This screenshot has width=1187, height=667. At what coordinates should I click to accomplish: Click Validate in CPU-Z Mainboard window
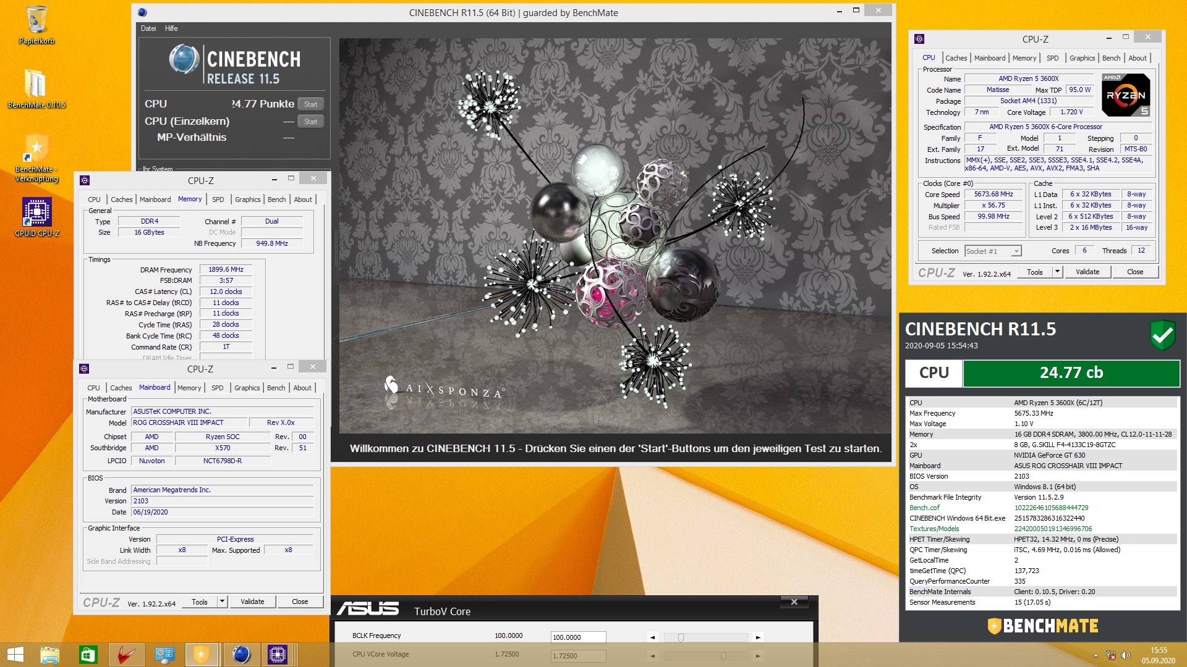tap(252, 602)
